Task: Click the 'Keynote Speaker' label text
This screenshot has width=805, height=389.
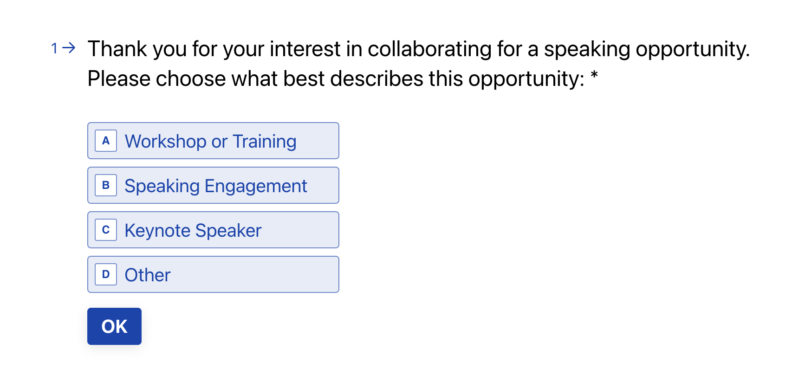Action: coord(193,231)
